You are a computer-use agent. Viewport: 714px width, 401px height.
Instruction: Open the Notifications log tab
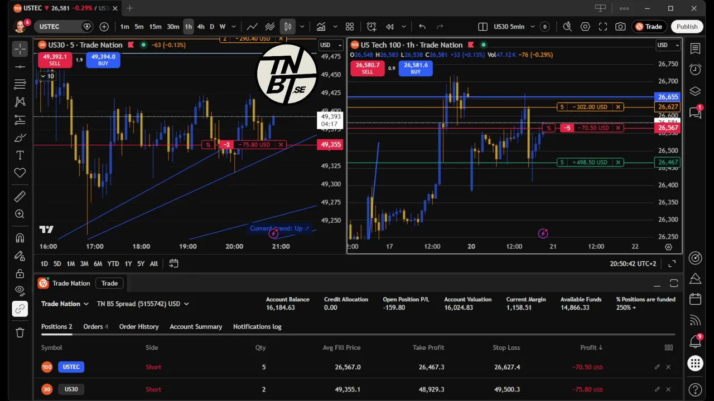(257, 326)
